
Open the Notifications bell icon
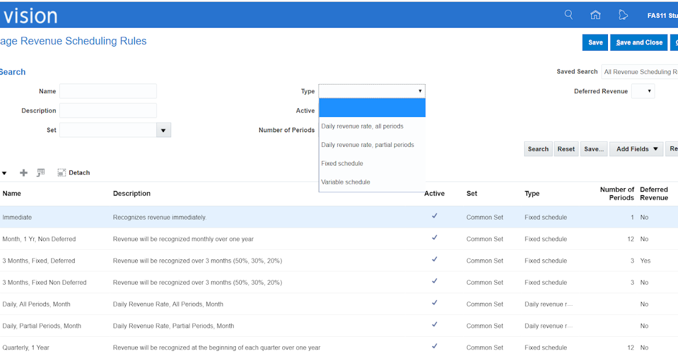(x=623, y=15)
